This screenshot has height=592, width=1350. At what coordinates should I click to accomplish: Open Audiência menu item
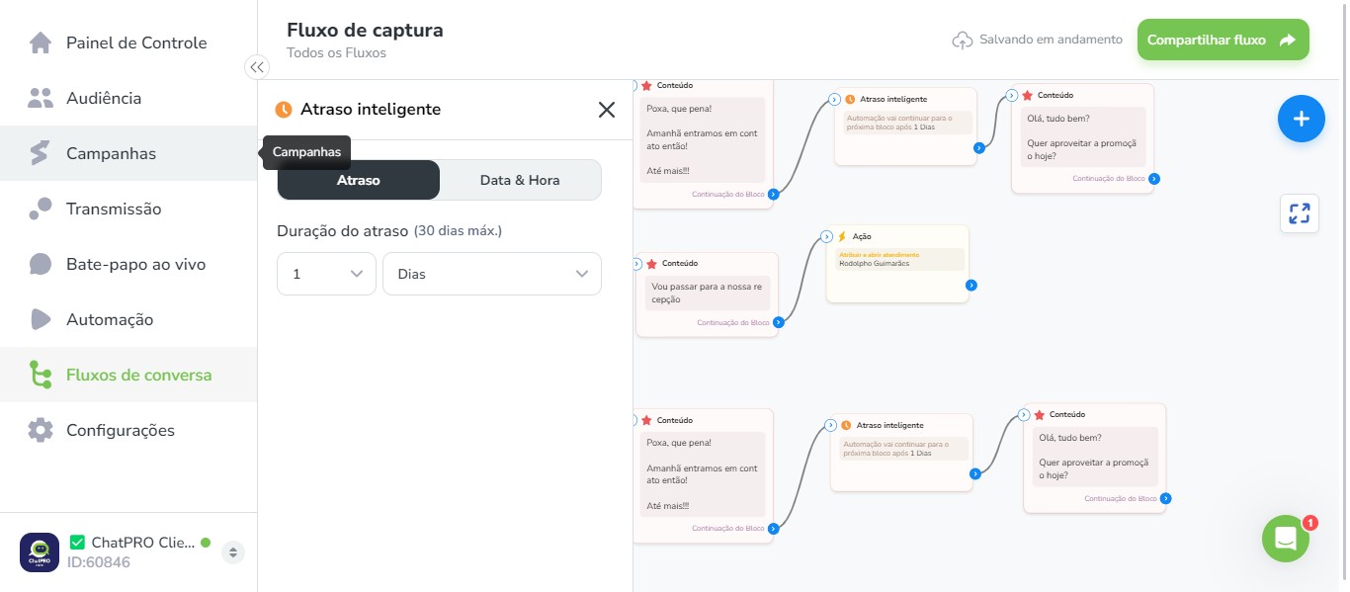click(128, 98)
